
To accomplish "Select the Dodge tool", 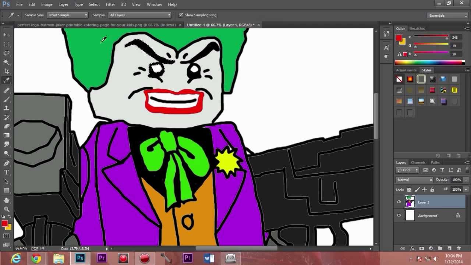I will click(7, 153).
